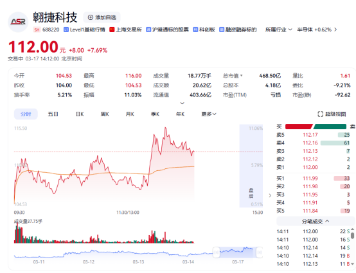
Task: Switch to the 五日 chart tab
Action: (x=53, y=114)
